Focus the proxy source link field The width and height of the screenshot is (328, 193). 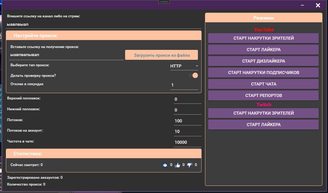coord(67,55)
